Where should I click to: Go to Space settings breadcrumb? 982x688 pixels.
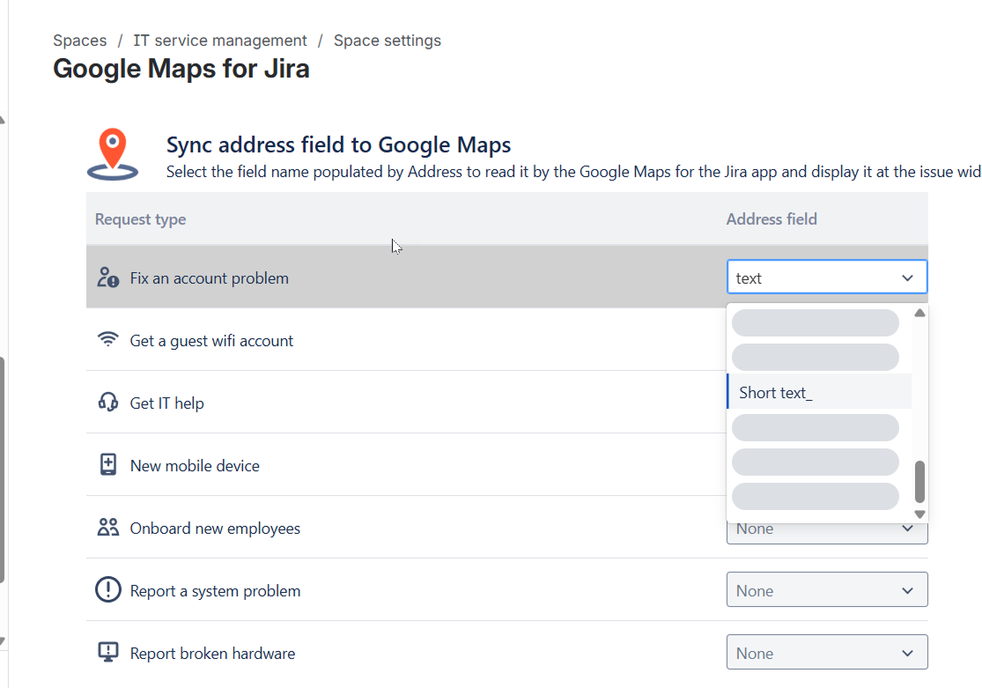(387, 41)
